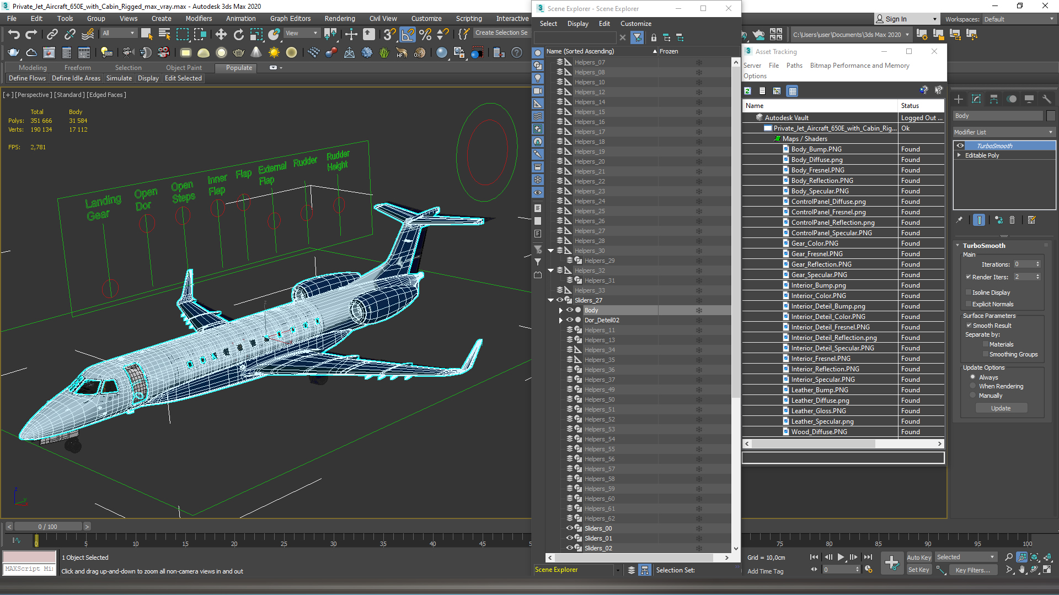Click the Redo arrow in main toolbar
The width and height of the screenshot is (1059, 595).
31,34
